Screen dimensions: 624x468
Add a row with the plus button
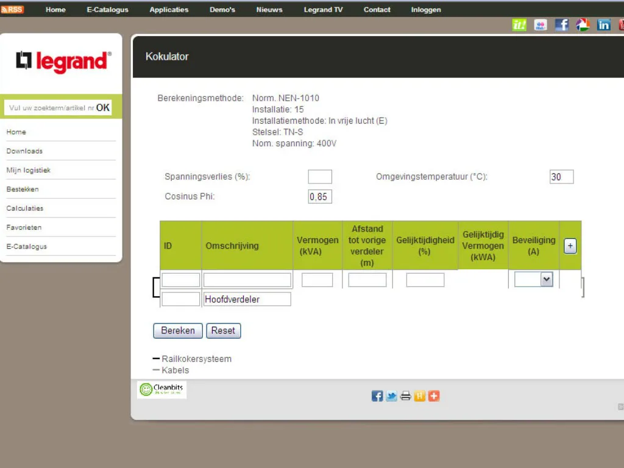570,246
